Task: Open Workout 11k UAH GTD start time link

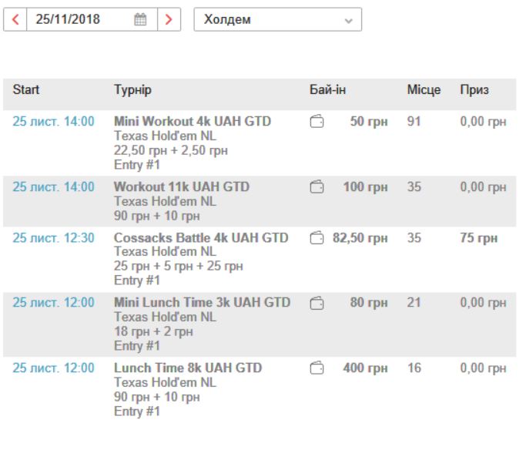Action: (x=54, y=186)
